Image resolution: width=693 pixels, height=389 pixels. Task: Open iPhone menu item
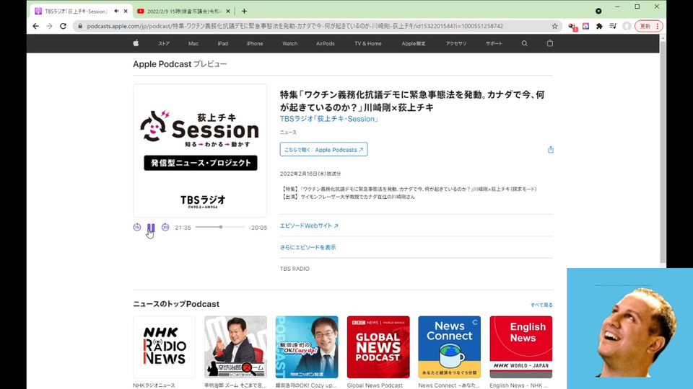point(255,44)
